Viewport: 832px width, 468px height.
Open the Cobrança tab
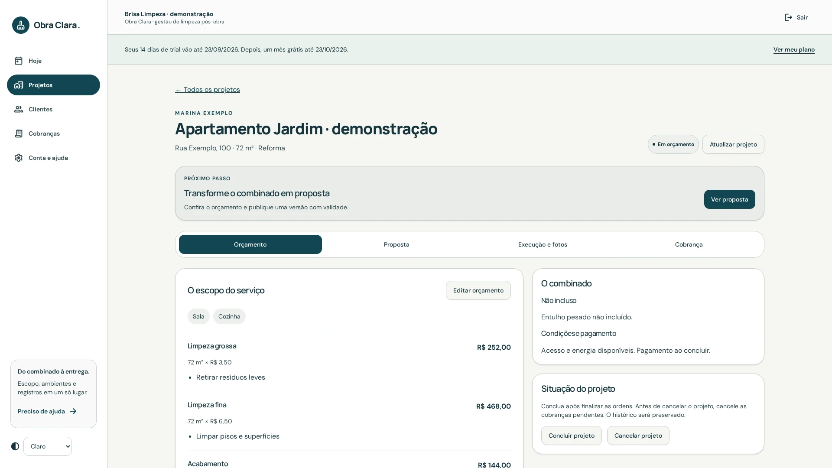tap(689, 244)
